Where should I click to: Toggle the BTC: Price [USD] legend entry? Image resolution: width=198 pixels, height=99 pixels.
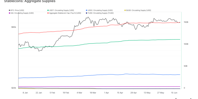16,10
